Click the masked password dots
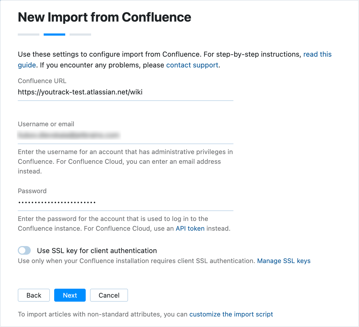Viewport: 359px width, 327px height. click(x=57, y=202)
